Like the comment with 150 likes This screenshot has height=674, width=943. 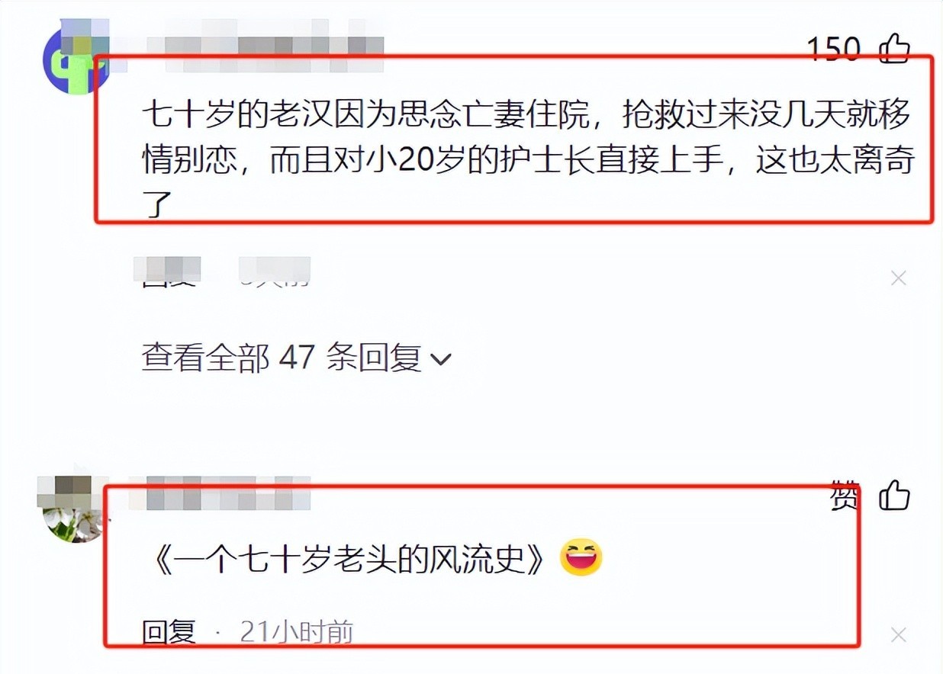coord(895,49)
